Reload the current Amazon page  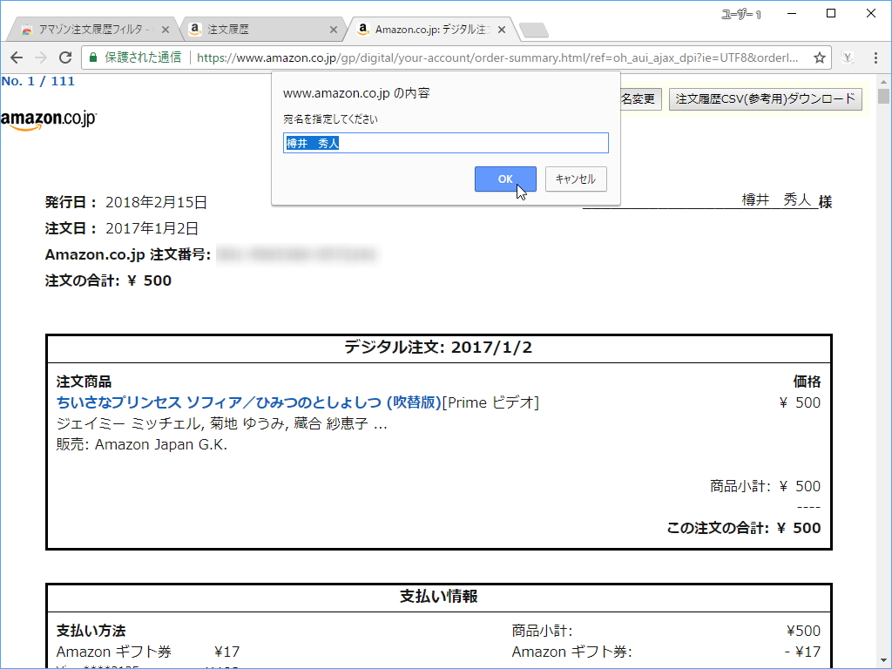pyautogui.click(x=66, y=57)
